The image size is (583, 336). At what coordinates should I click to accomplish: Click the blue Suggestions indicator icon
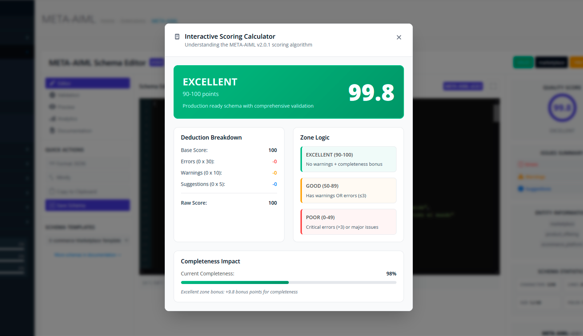(x=521, y=189)
